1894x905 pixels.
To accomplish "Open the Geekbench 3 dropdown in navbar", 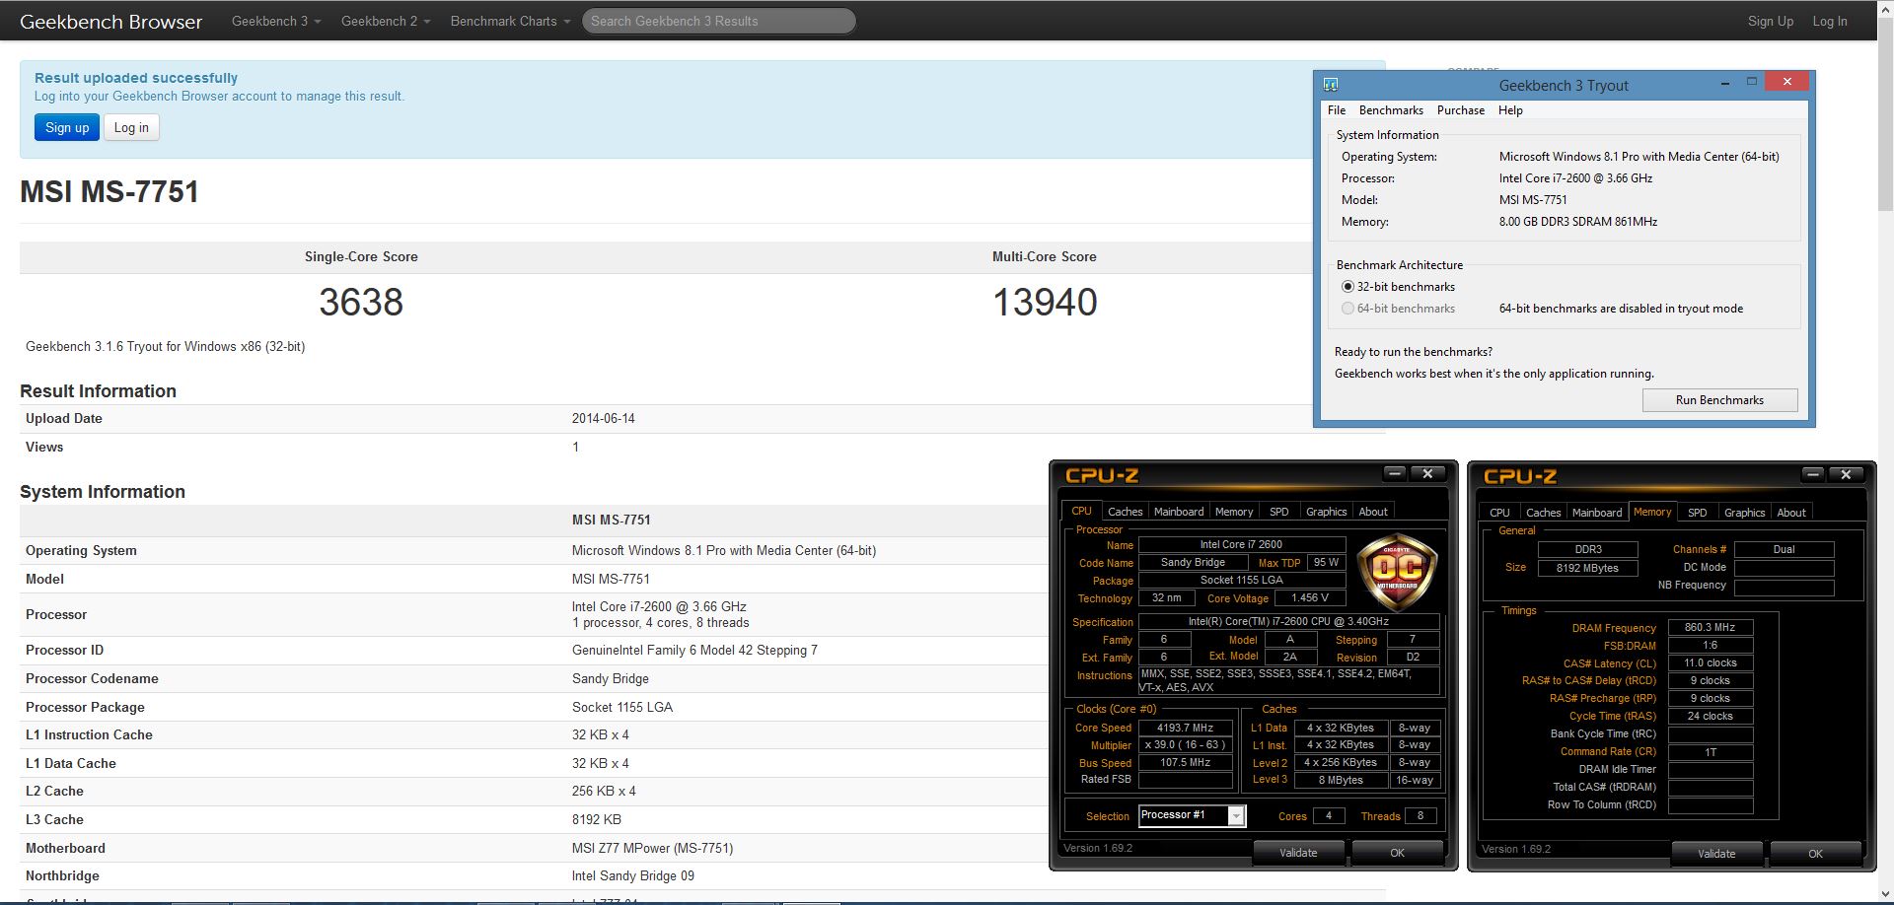I will pos(276,21).
